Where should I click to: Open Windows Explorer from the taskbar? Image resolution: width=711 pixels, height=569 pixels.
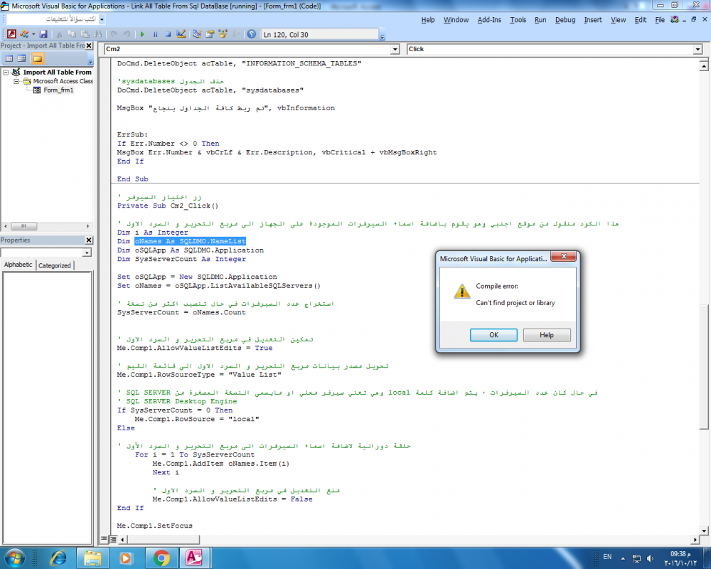point(92,558)
